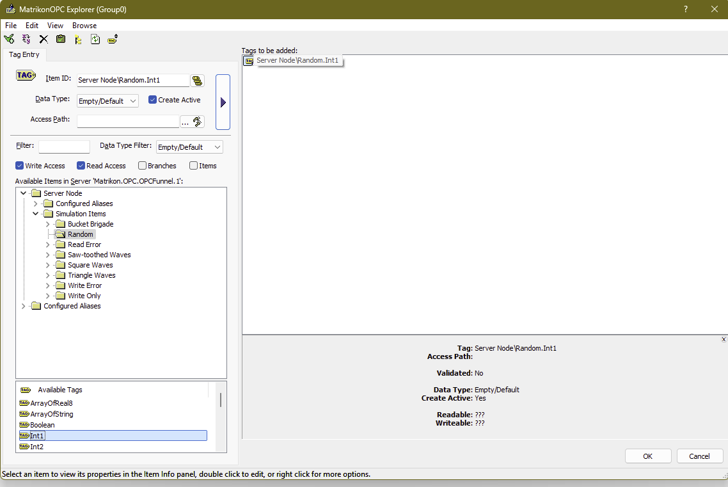Toggle the Read Access checkbox

click(x=81, y=165)
